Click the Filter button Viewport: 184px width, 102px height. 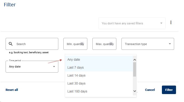[169, 90]
